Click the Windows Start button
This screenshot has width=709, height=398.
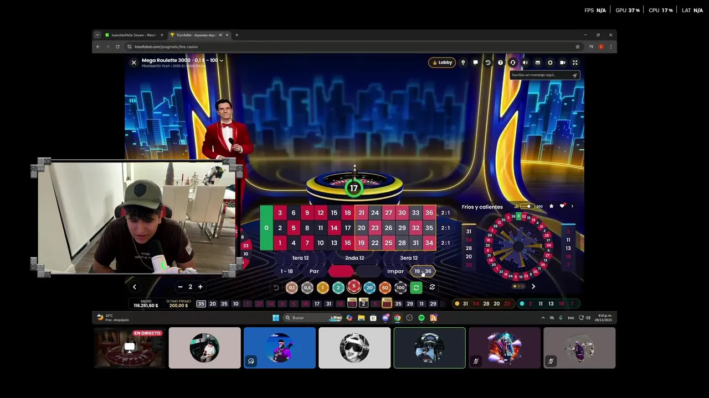coord(276,318)
